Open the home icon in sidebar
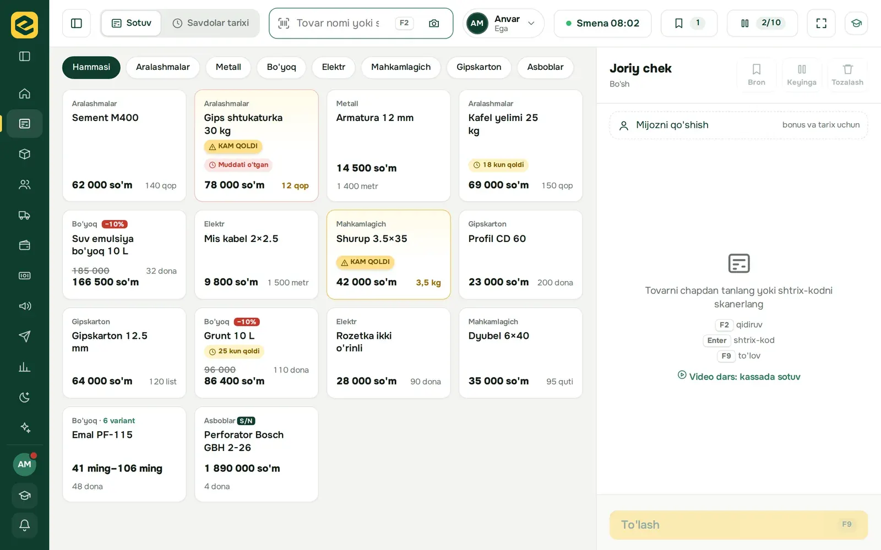Viewport: 881px width, 550px height. 24,94
